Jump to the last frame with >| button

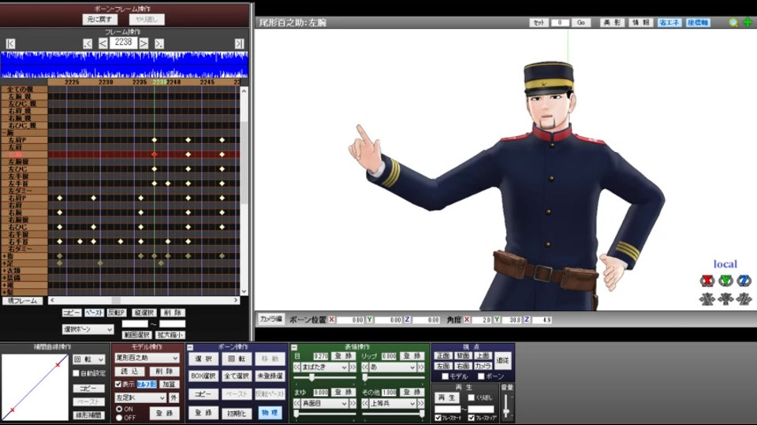[x=239, y=44]
